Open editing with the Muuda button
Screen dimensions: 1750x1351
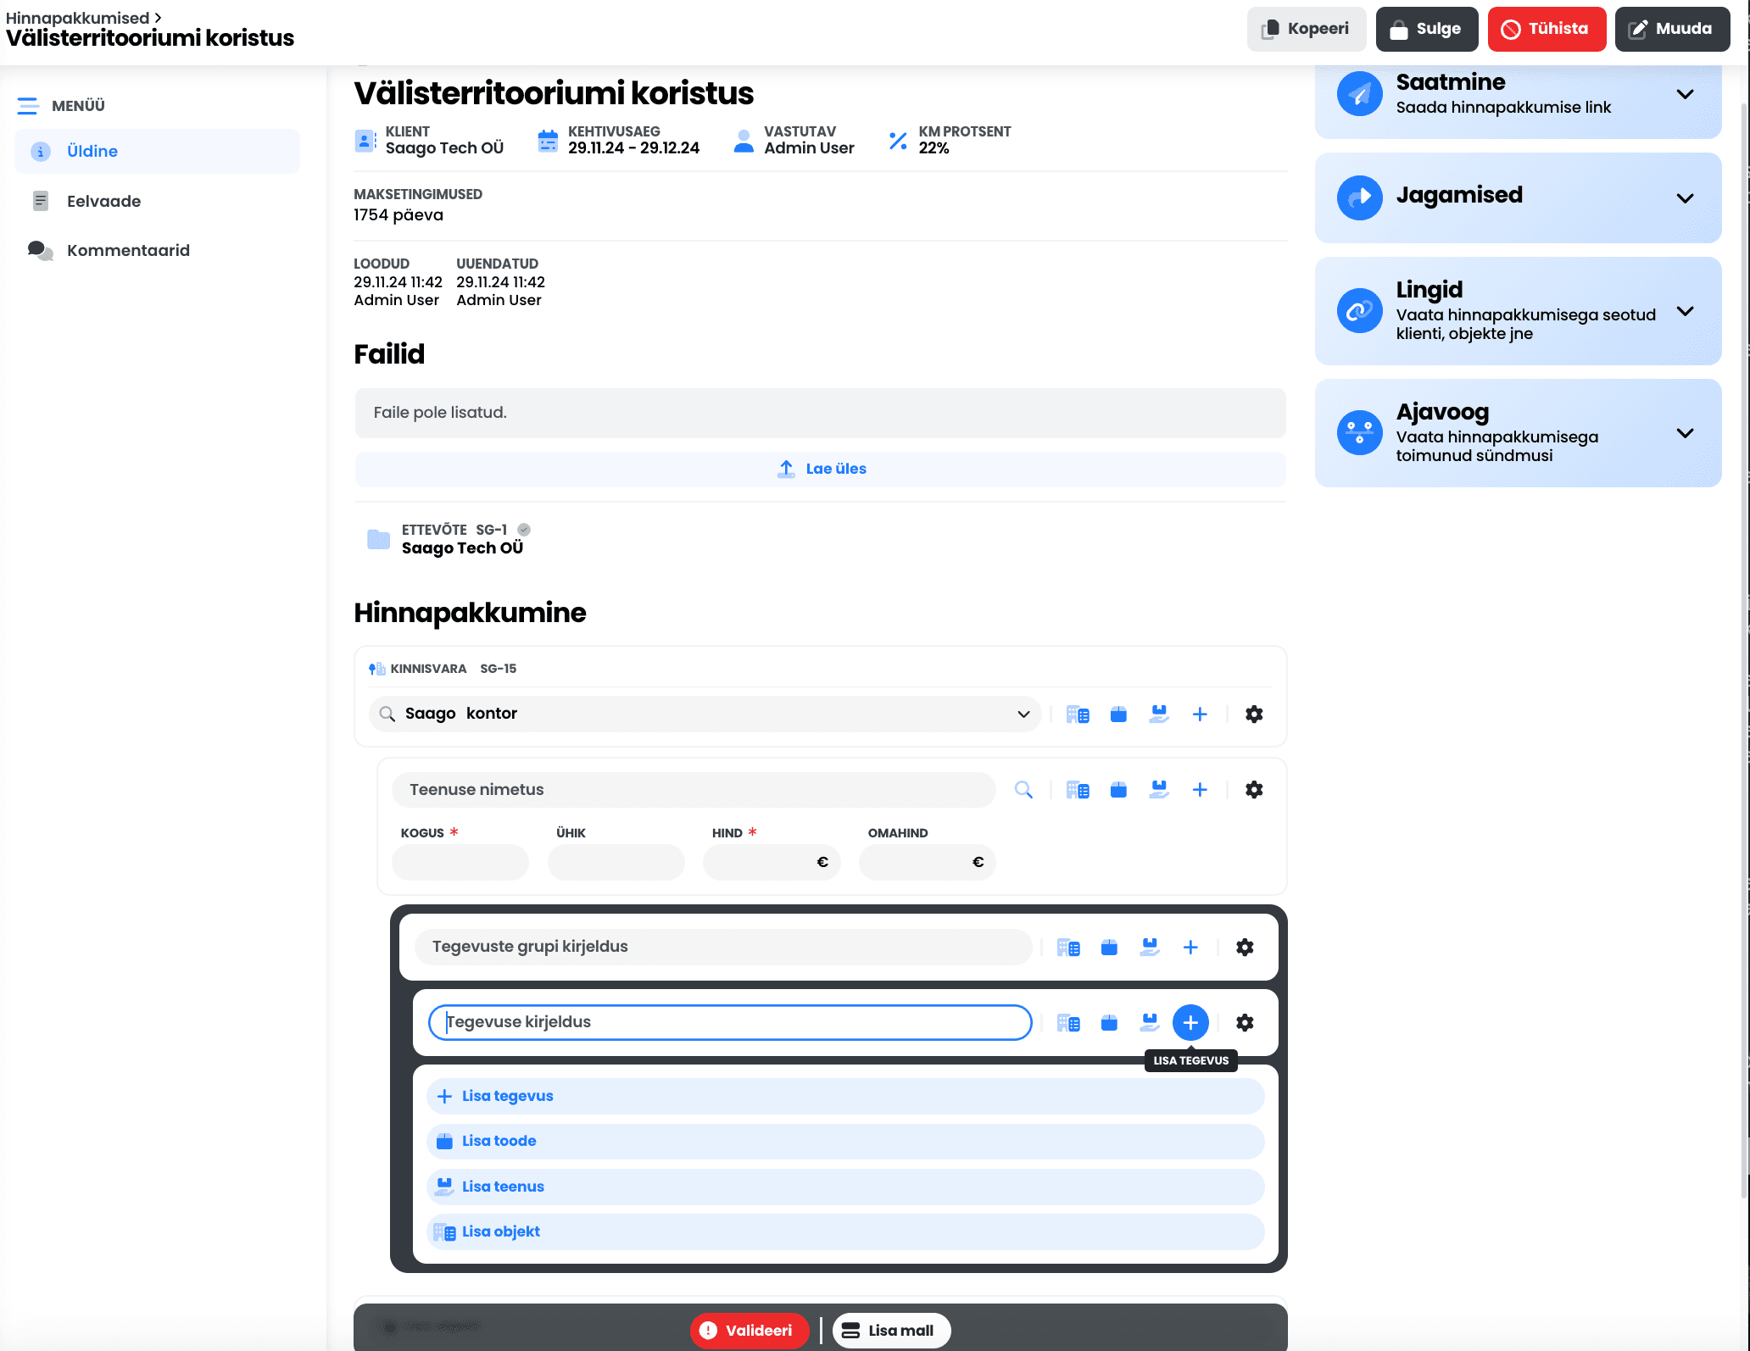(1671, 29)
